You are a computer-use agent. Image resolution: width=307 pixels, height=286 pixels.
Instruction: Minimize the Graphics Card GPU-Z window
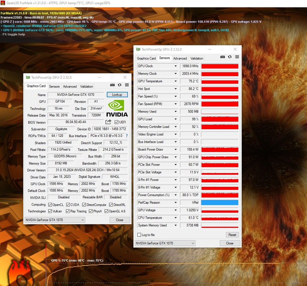(x=100, y=77)
